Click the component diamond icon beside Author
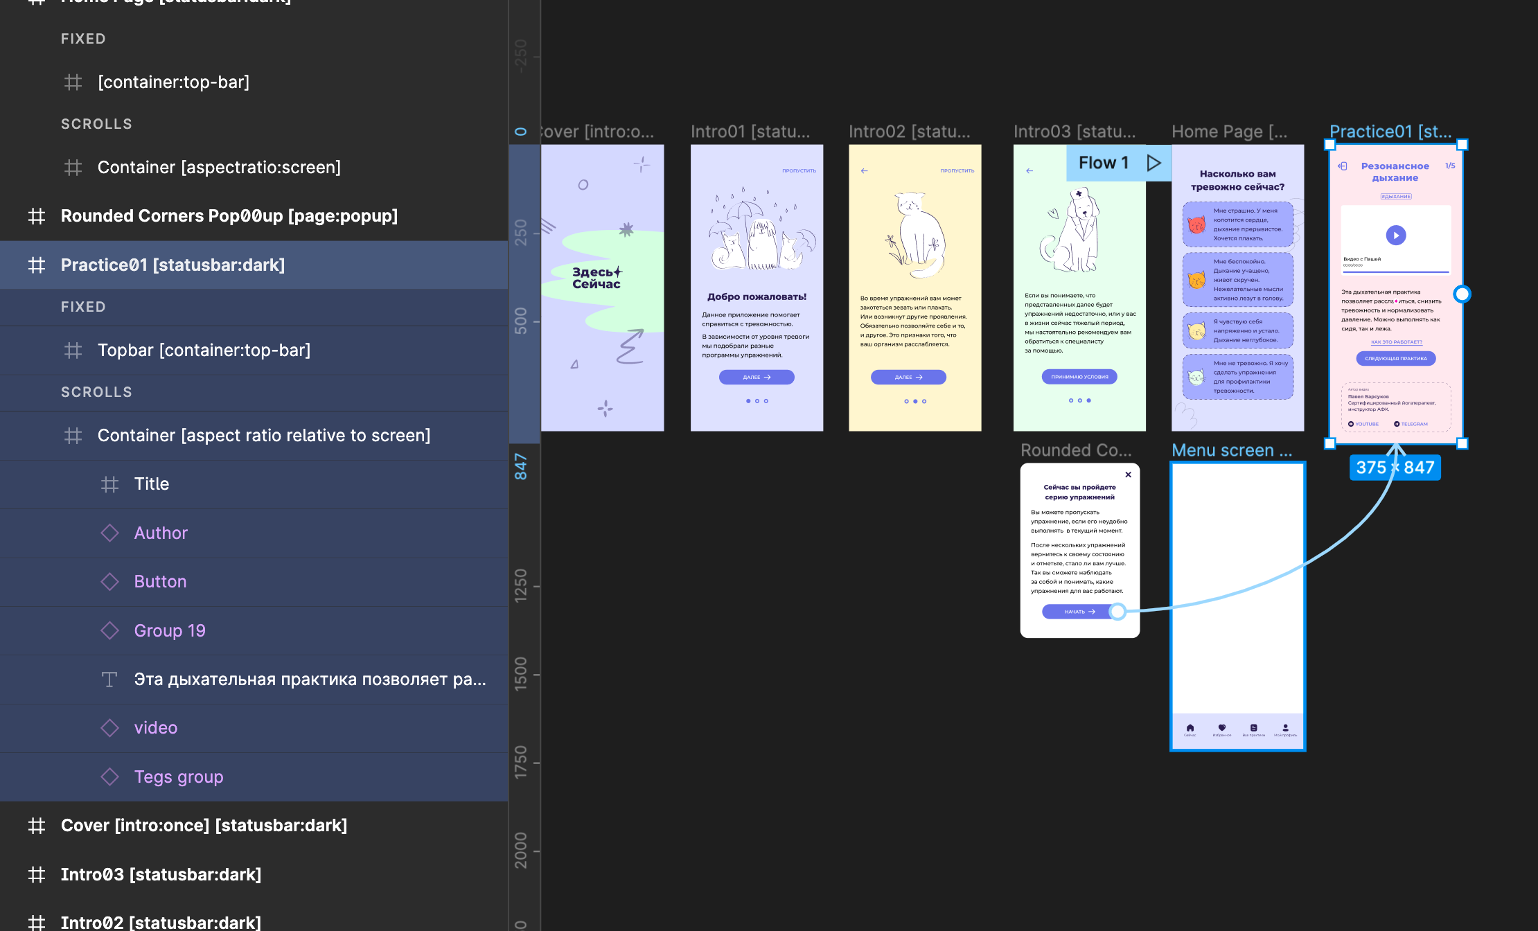 (109, 533)
